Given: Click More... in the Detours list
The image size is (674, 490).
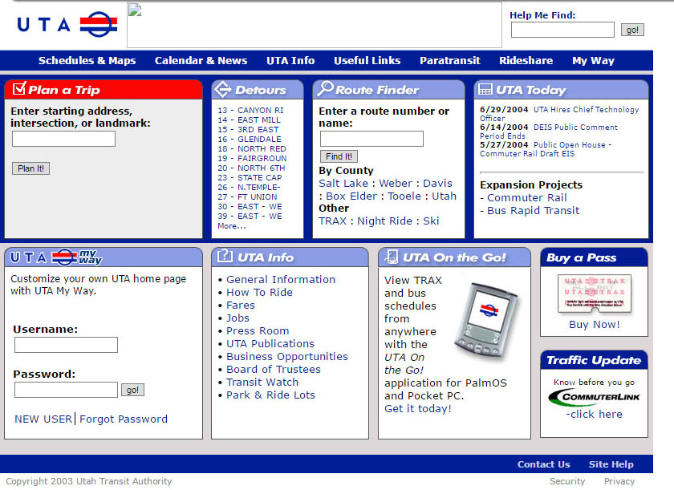Looking at the screenshot, I should 232,226.
